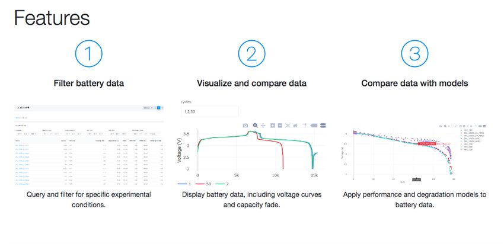Select compare data on hover icon
The width and height of the screenshot is (504, 244).
[323, 126]
